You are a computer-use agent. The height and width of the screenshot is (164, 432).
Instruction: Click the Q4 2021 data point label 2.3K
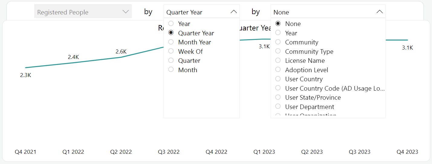(x=26, y=75)
